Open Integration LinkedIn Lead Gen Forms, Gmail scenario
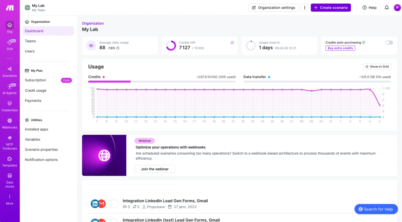 (165, 201)
